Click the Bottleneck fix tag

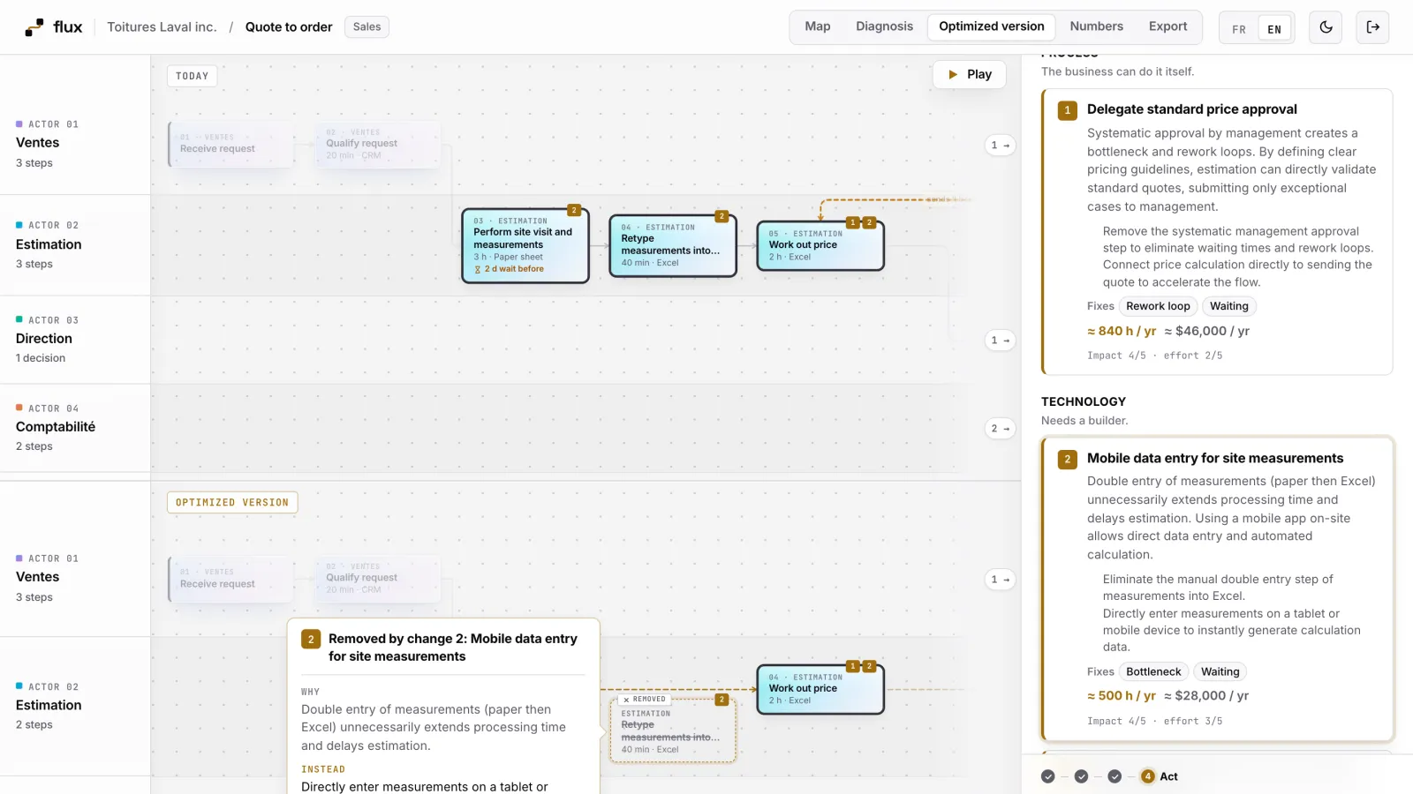pos(1153,672)
